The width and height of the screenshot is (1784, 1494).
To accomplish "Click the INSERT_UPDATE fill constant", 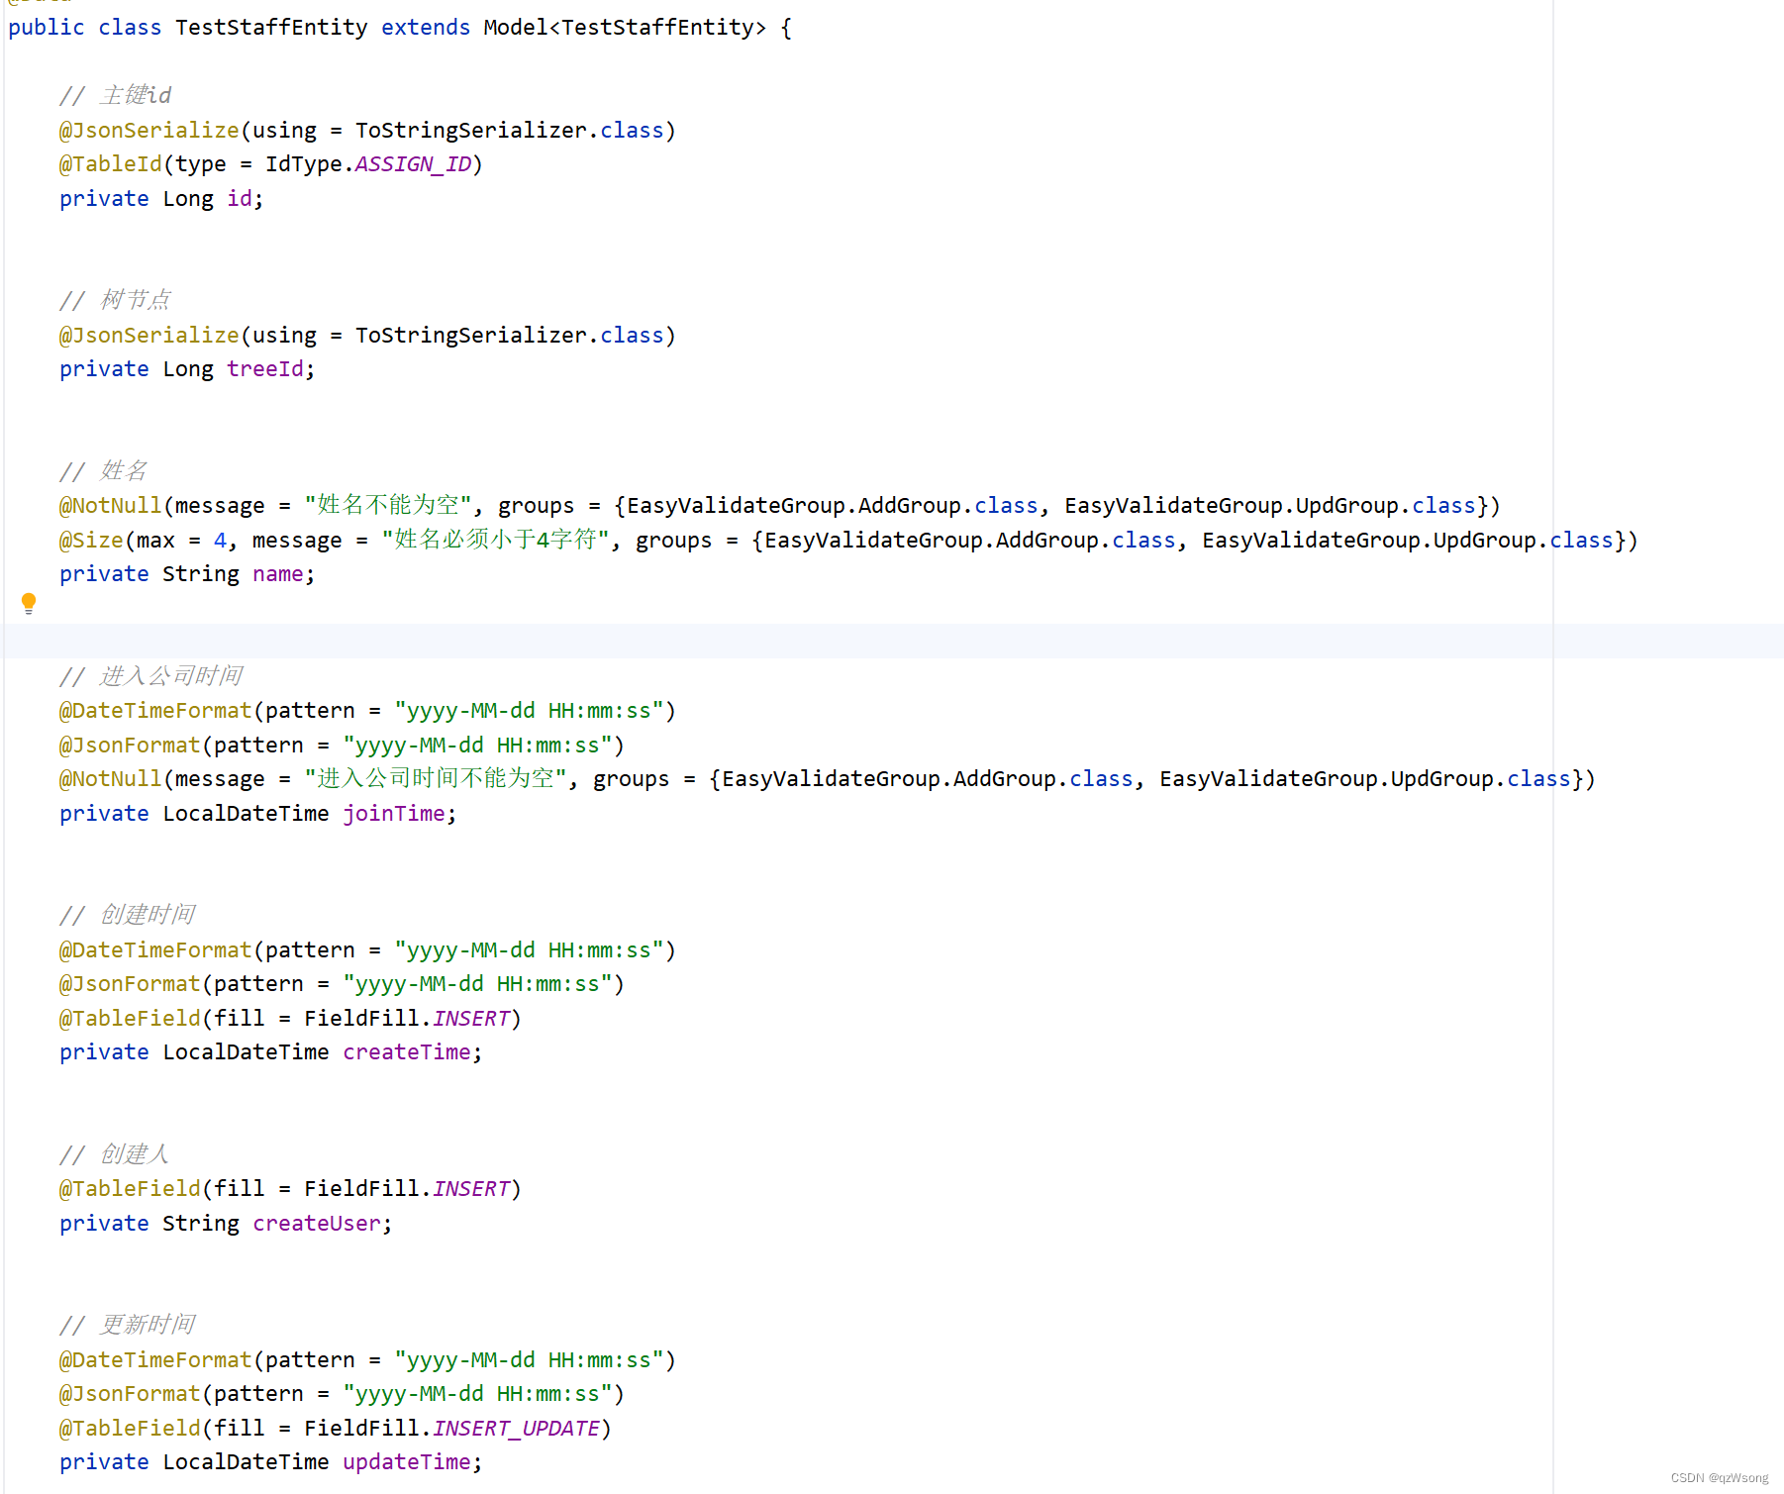I will click(516, 1429).
